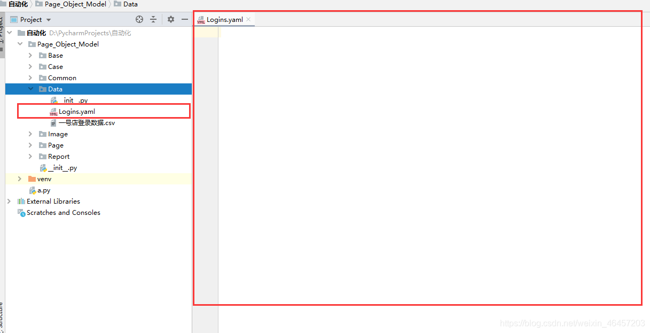The height and width of the screenshot is (333, 650).
Task: Click Common folder icon
Action: pyautogui.click(x=43, y=78)
